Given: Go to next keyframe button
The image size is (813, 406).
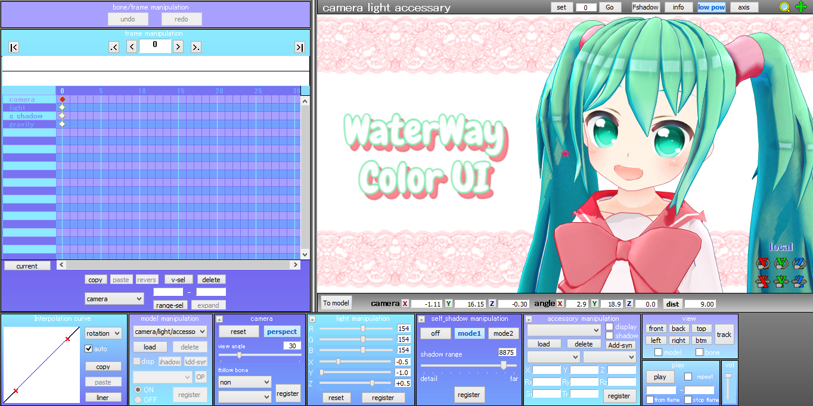Looking at the screenshot, I should click(196, 47).
